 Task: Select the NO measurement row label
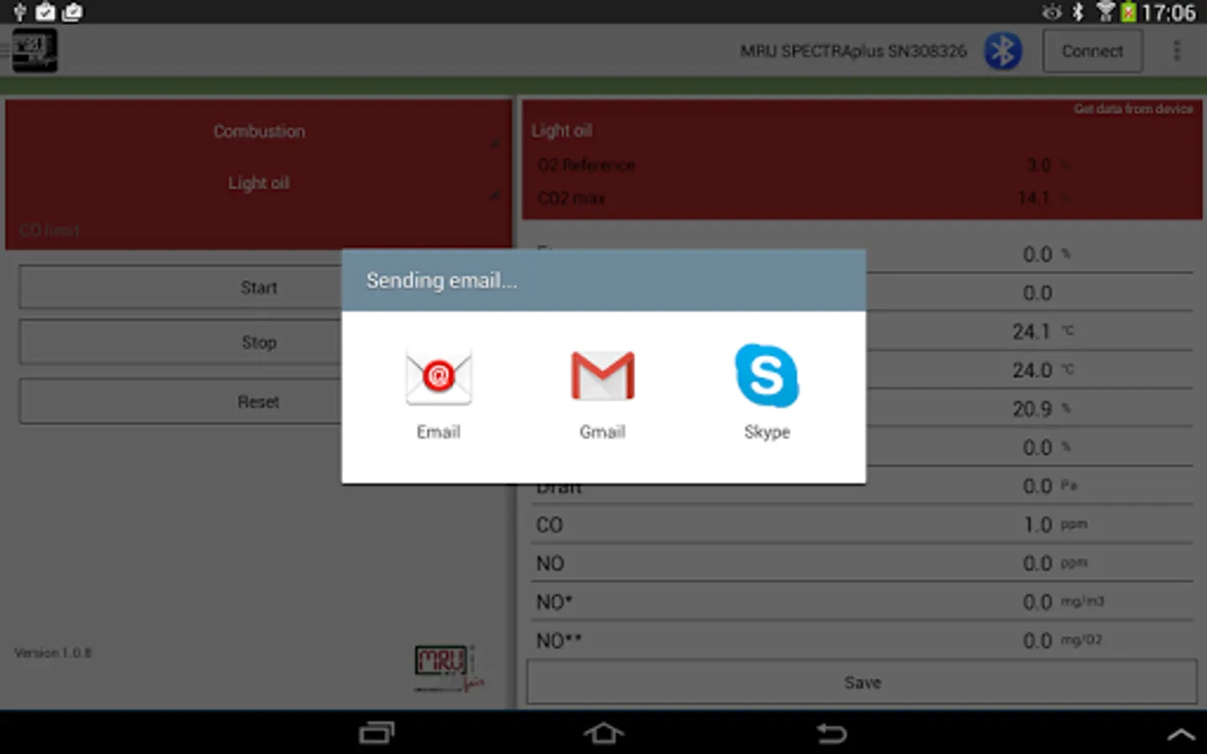tap(550, 564)
